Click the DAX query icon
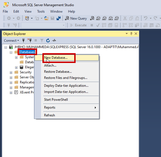This screenshot has height=157, width=161. (x=117, y=18)
